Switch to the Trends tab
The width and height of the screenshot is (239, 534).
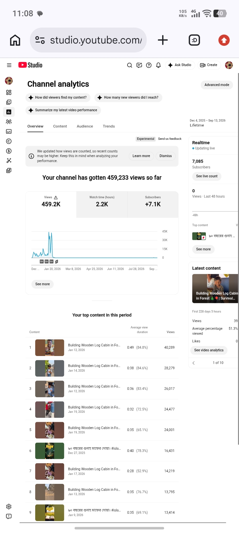(x=109, y=126)
